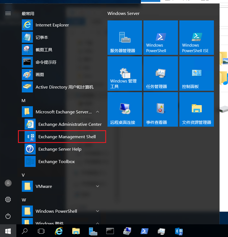Click the letter V section header
The width and height of the screenshot is (228, 237).
click(23, 175)
